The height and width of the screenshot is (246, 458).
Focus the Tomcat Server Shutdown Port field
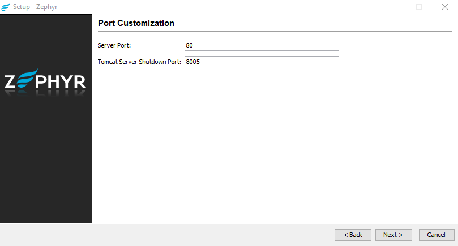pos(262,62)
